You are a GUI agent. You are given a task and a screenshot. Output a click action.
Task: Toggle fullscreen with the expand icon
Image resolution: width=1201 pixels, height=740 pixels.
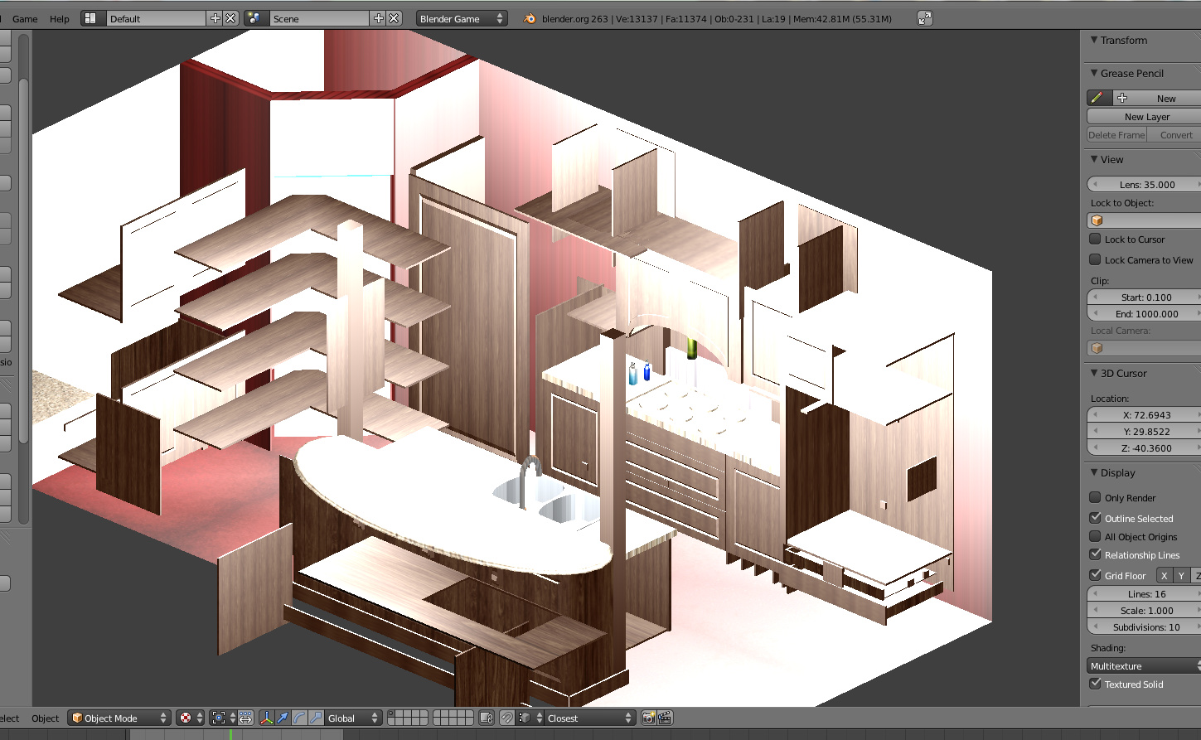[x=925, y=18]
